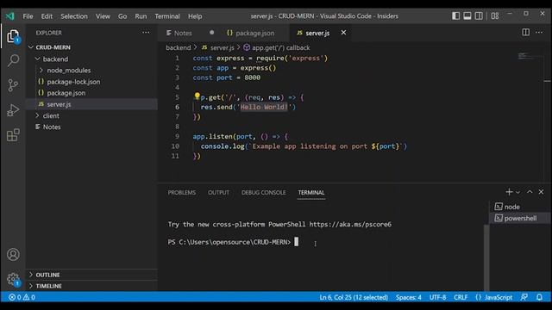
Task: Open the Source Control view icon
Action: click(x=13, y=85)
